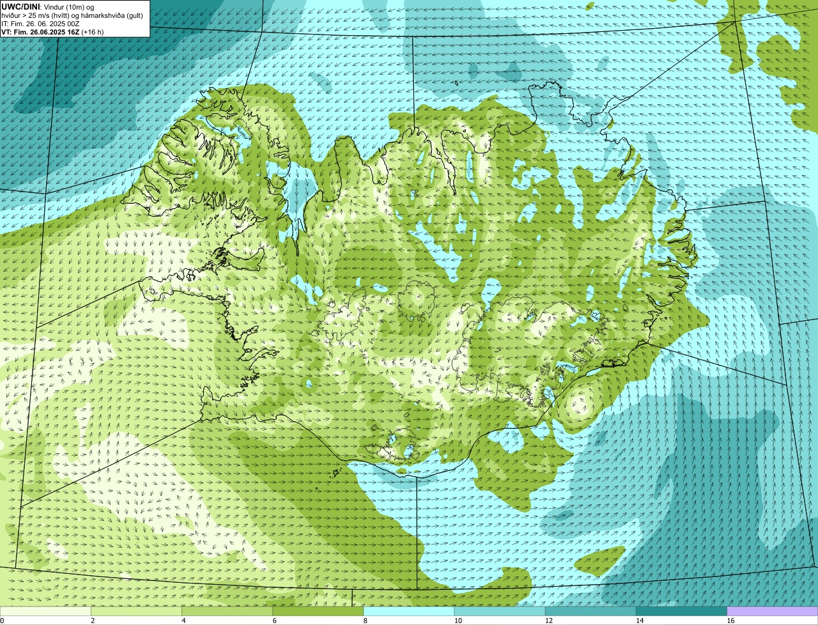Screen dimensions: 818x625
Task: Click the 2–4 m/s light green legend swatch
Action: pos(136,611)
